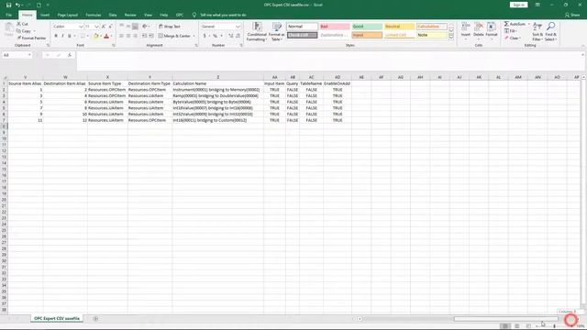Screen dimensions: 587x330
Task: Click the Clear eraser button
Action: [x=512, y=38]
